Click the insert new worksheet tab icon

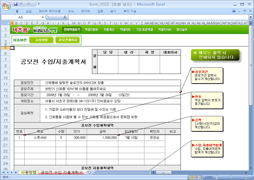89,173
